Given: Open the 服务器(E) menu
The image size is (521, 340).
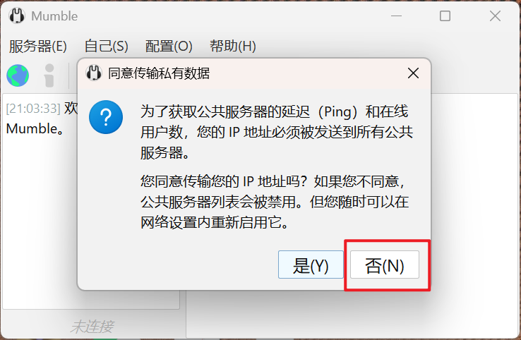Looking at the screenshot, I should click(38, 46).
